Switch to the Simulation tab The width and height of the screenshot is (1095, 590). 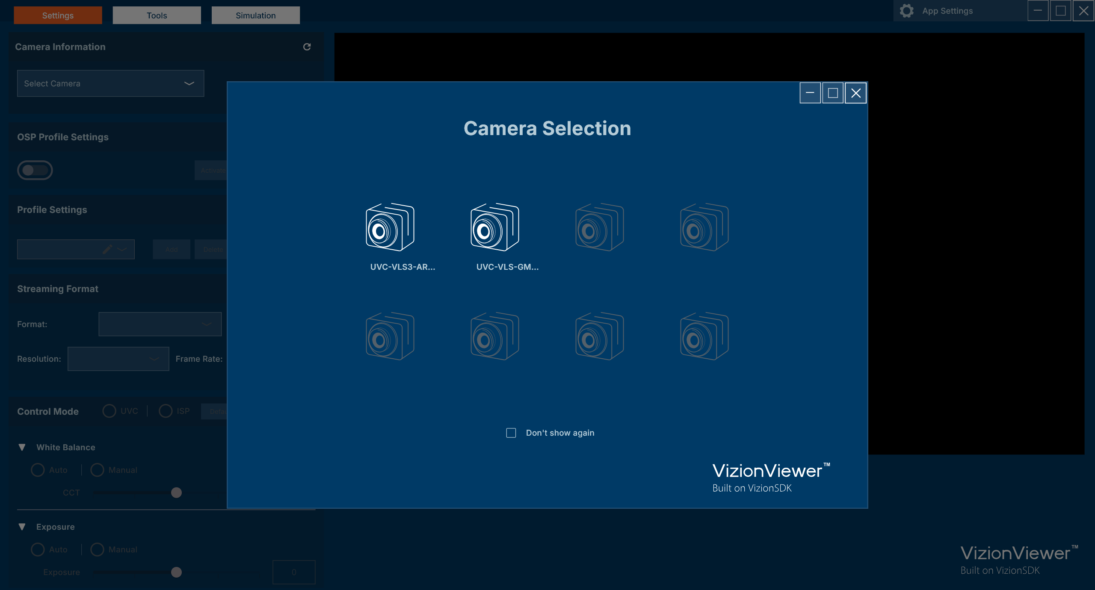click(x=255, y=15)
